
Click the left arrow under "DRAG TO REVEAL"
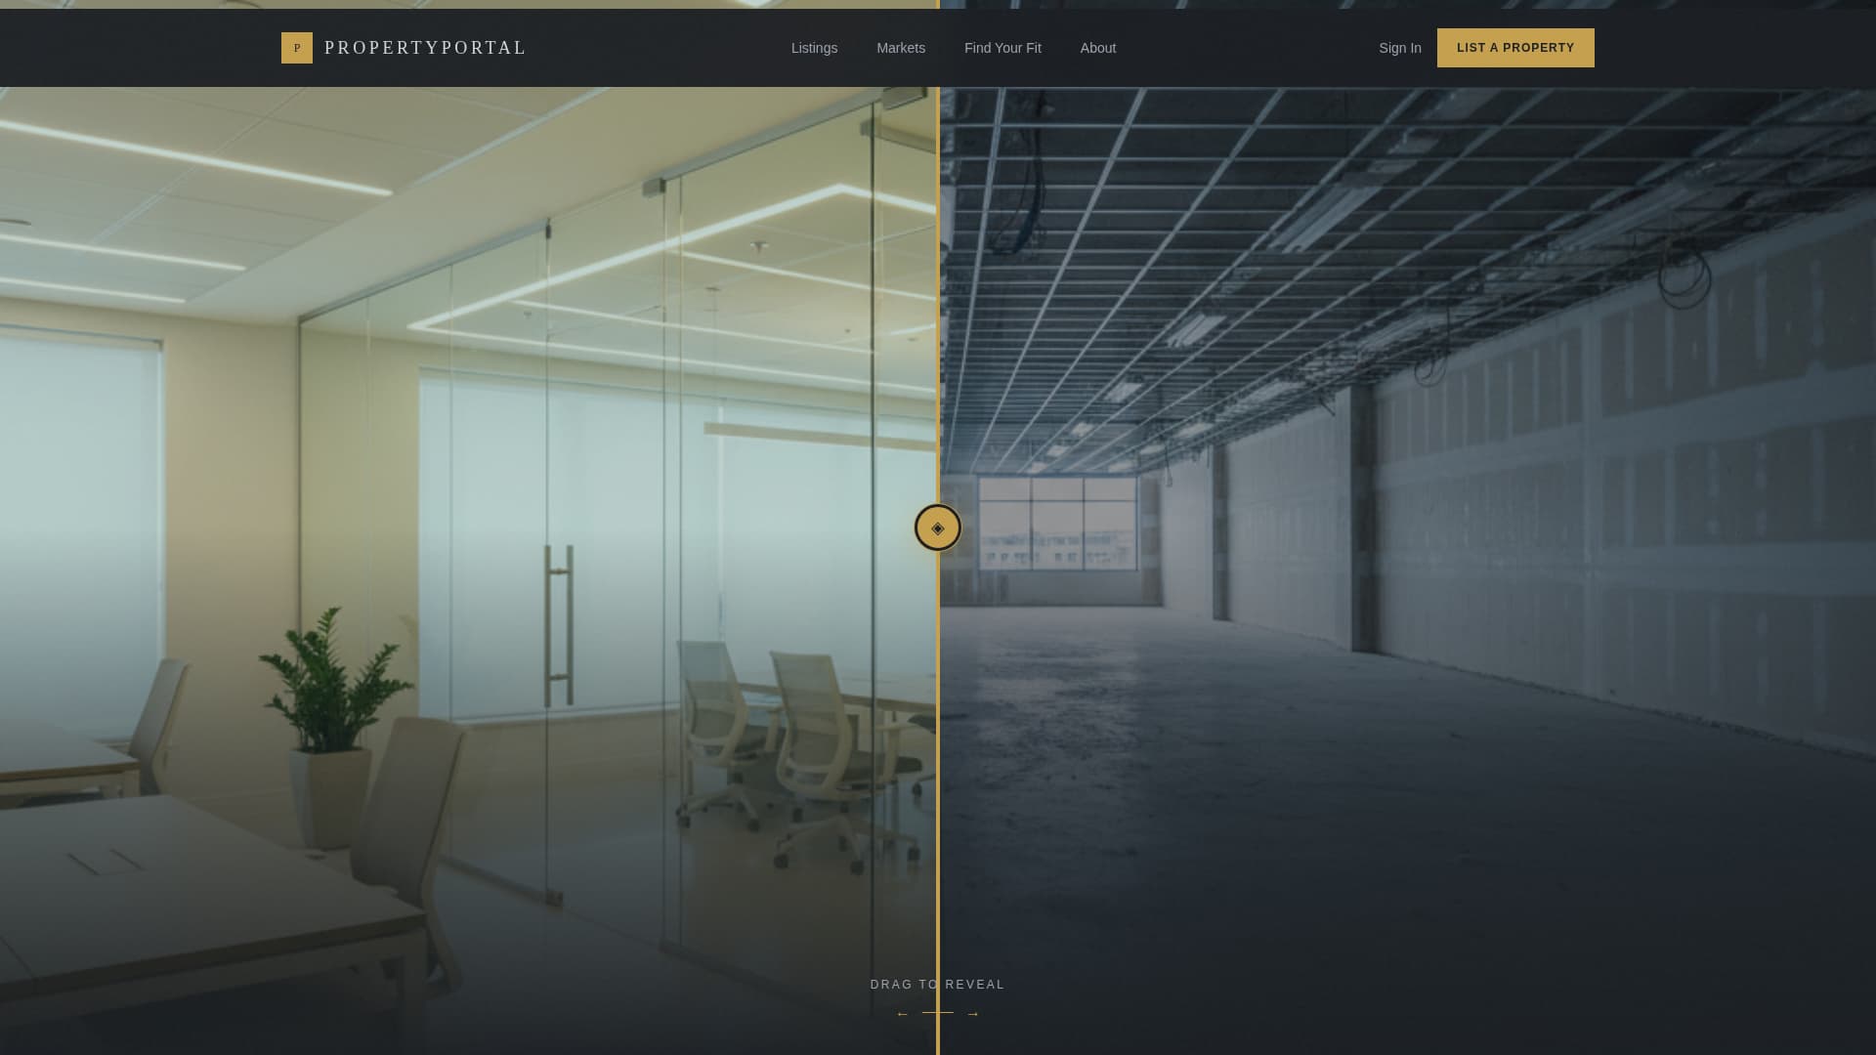pos(902,1013)
